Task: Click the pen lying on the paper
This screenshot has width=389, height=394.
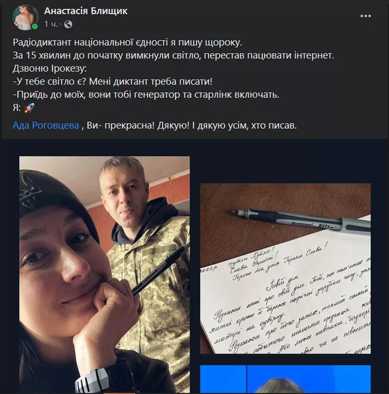Action: click(301, 220)
